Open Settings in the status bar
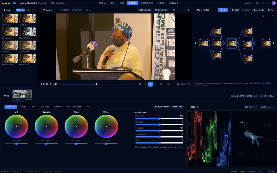Image resolution: width=277 pixels, height=173 pixels. click(270, 171)
